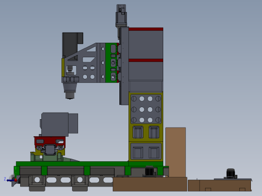The height and width of the screenshot is (196, 262).
Task: Pick the spindle nose below the head casting
Action: (x=70, y=91)
